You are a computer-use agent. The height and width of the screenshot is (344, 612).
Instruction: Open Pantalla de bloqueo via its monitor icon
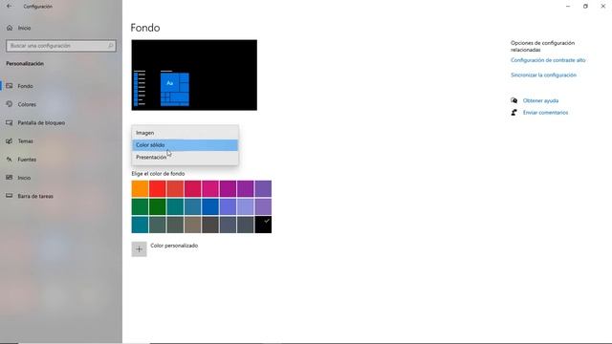(10, 122)
